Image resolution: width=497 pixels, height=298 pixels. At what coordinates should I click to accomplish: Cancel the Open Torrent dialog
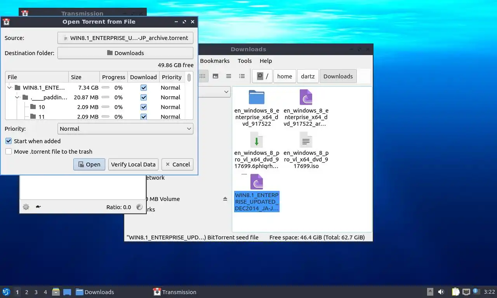click(x=177, y=164)
